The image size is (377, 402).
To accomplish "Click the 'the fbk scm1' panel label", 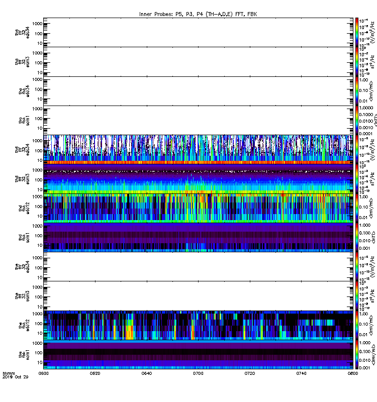I will pyautogui.click(x=24, y=355).
